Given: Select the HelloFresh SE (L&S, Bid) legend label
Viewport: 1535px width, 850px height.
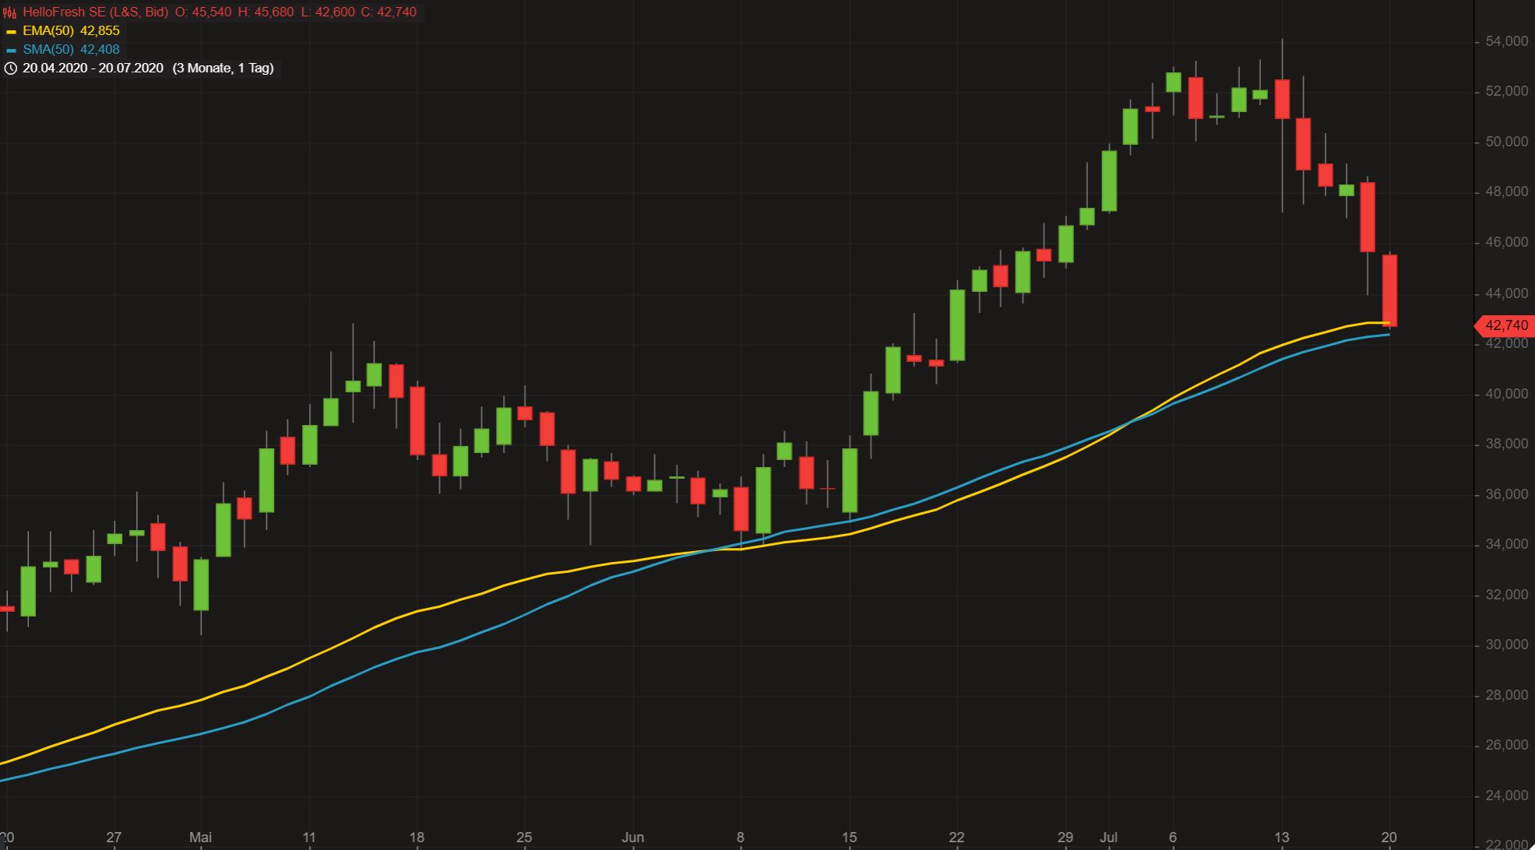Looking at the screenshot, I should [95, 12].
